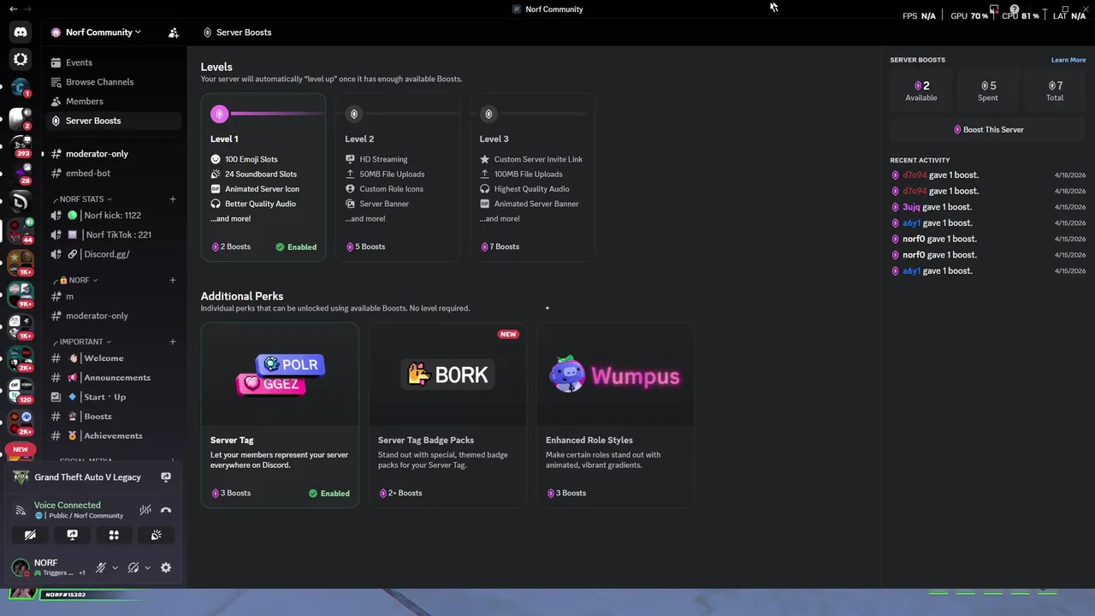The width and height of the screenshot is (1095, 616).
Task: Open the embed-bot channel
Action: click(113, 173)
